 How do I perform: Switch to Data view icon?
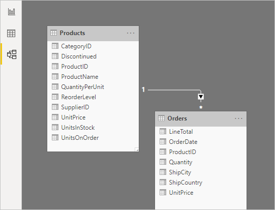point(11,33)
